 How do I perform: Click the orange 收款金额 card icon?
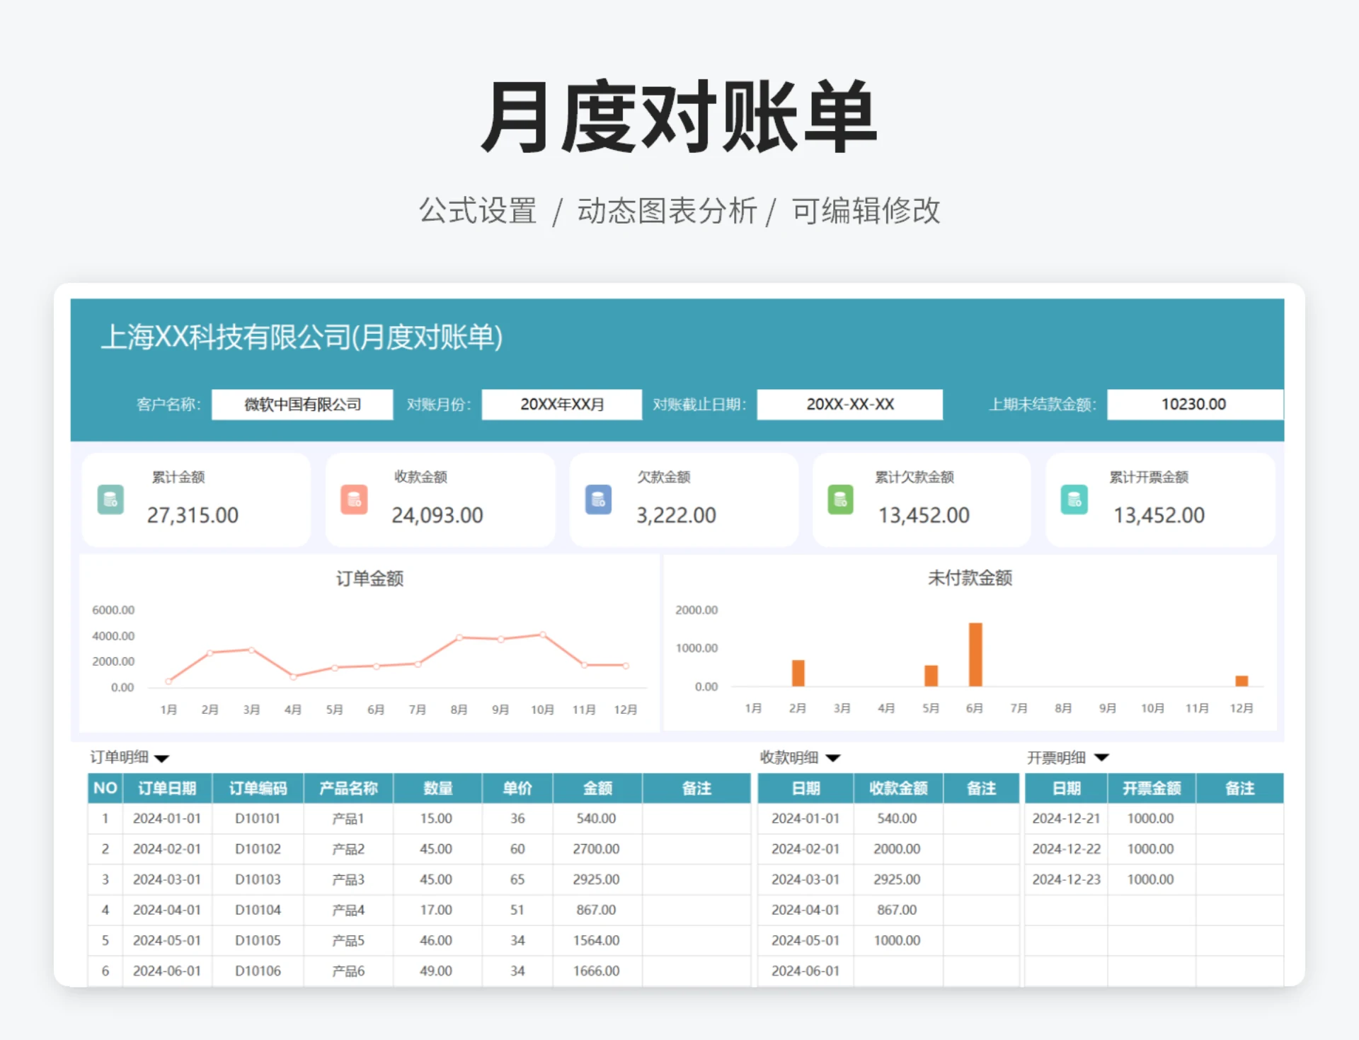354,499
